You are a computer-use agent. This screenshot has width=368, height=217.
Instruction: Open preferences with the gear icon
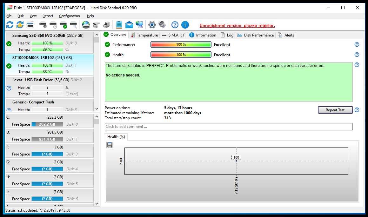(x=152, y=25)
